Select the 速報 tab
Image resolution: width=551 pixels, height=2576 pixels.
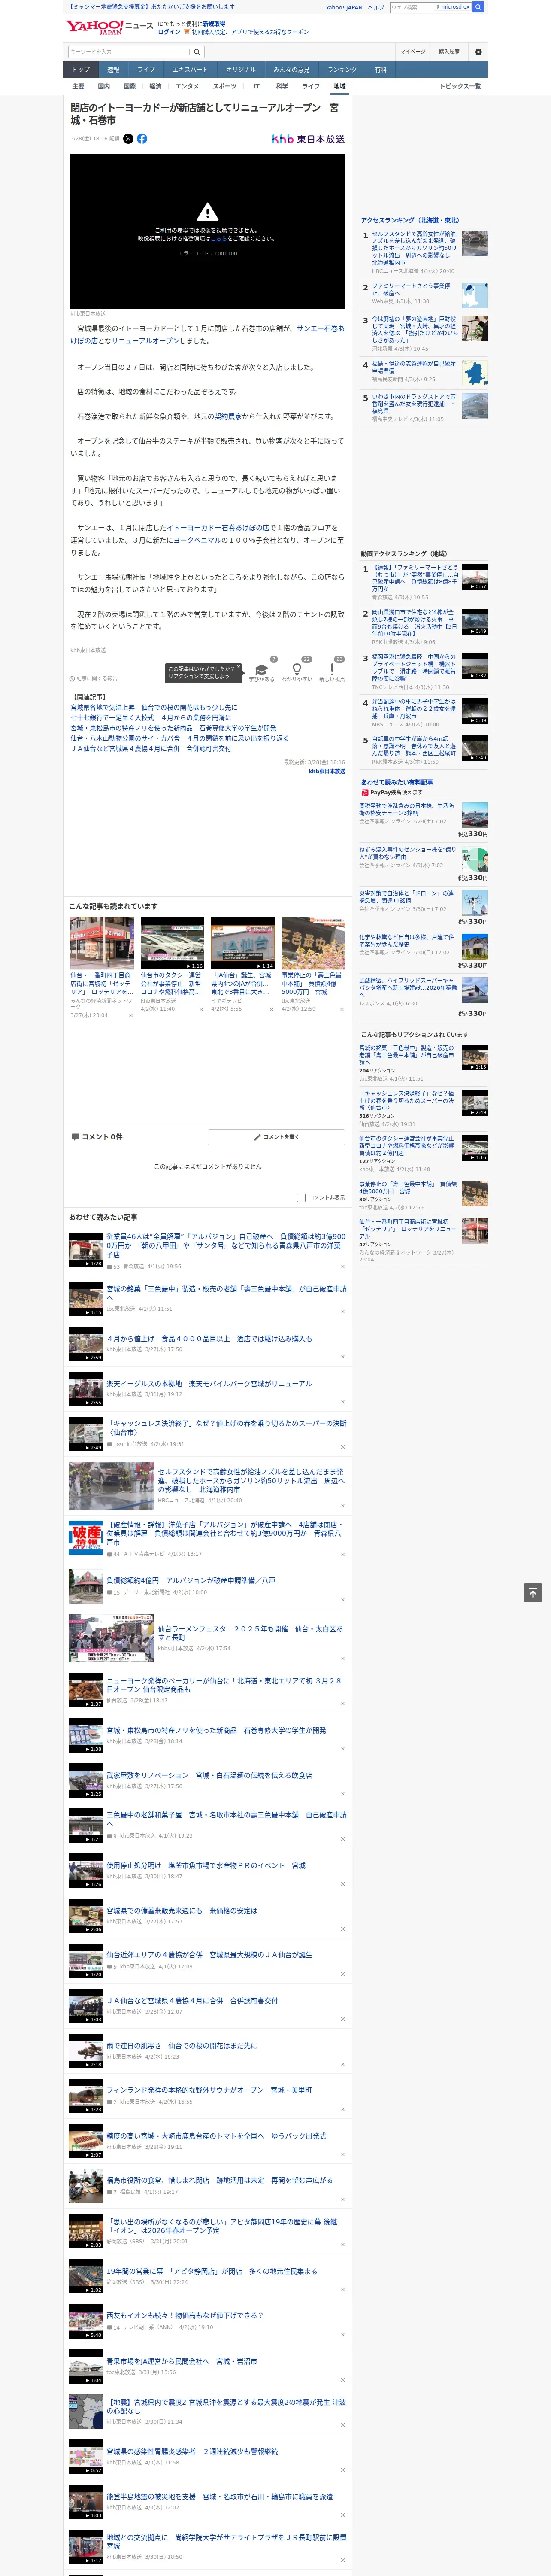tap(113, 70)
